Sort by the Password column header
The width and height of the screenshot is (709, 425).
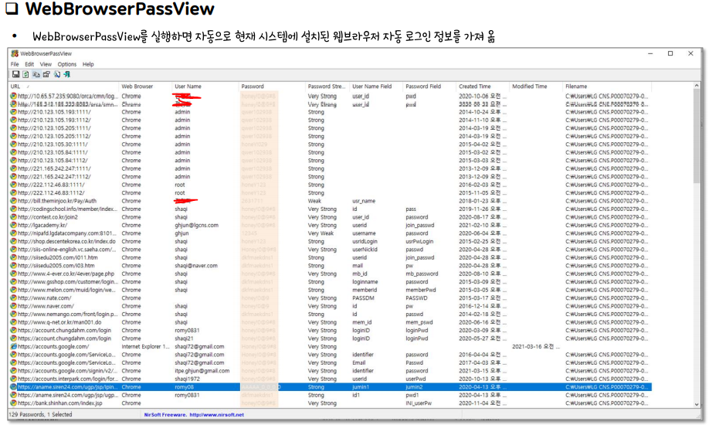[271, 87]
